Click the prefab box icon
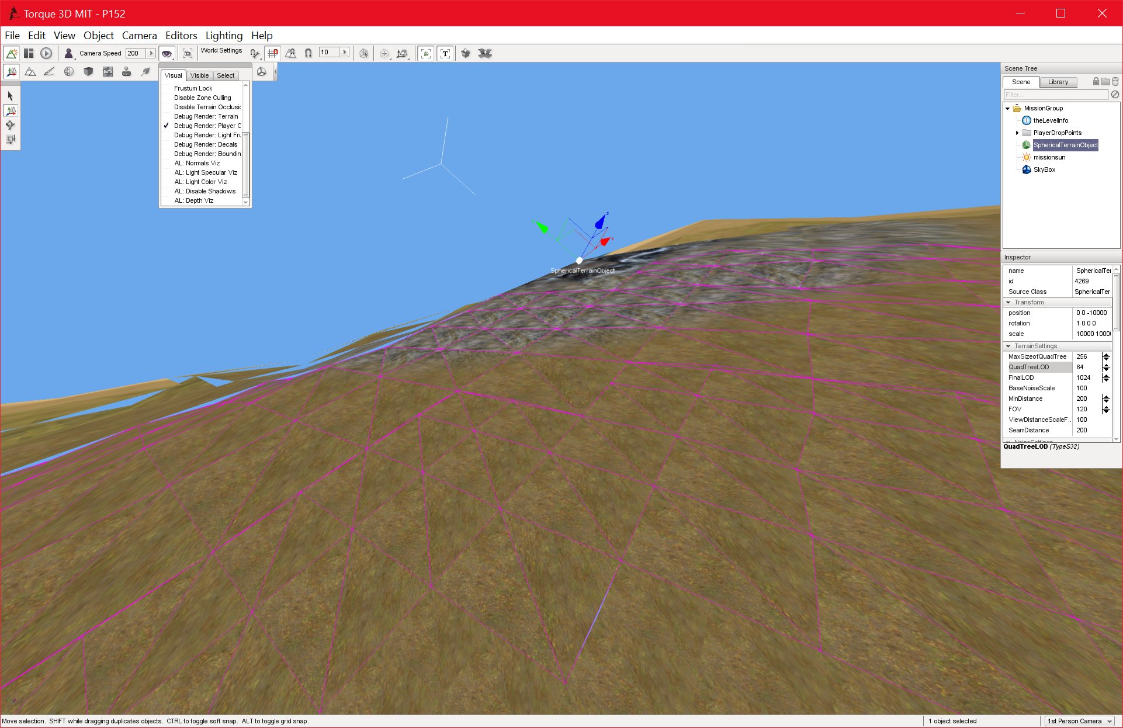This screenshot has width=1123, height=728. click(466, 53)
